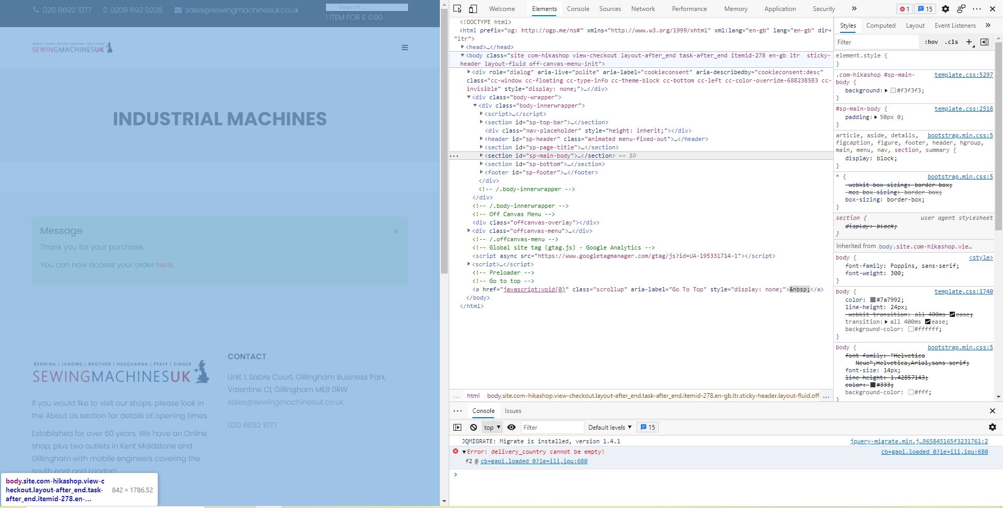Open the template.css:5297 source link

963,75
